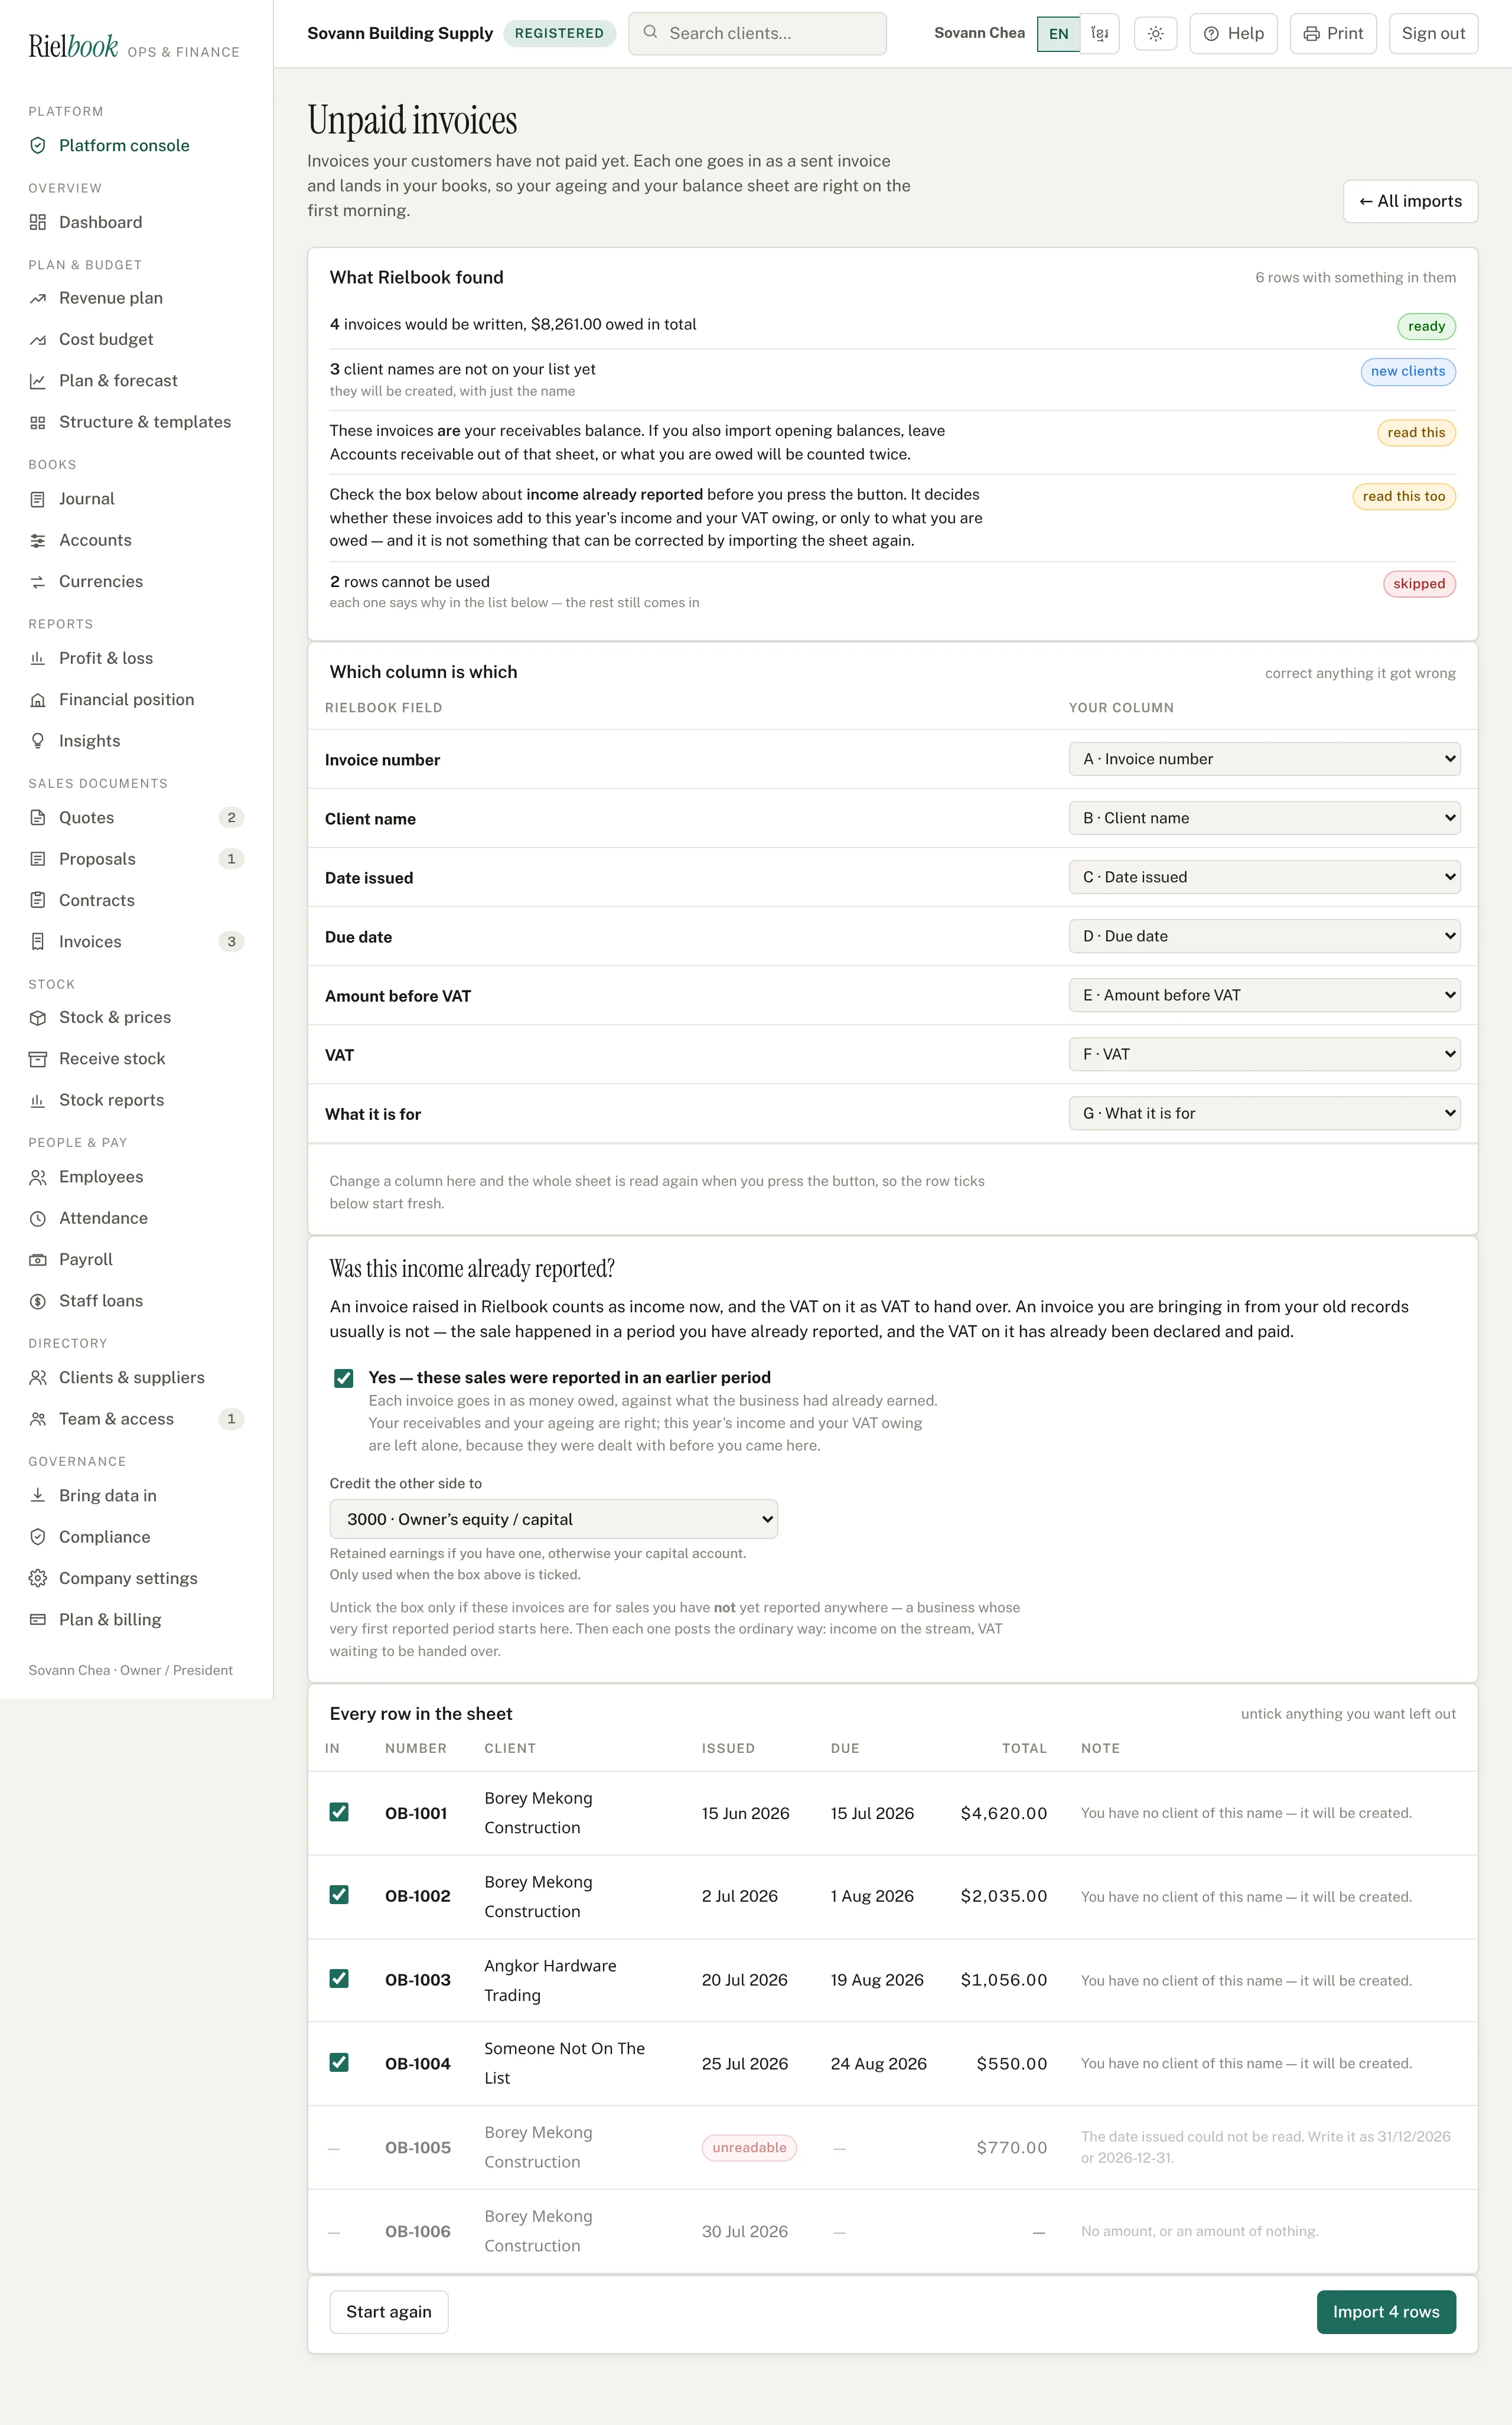Click the REGISTERED status badge

click(x=559, y=34)
